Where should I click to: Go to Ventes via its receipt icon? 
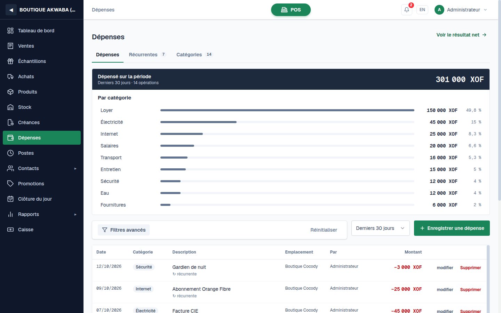(x=10, y=46)
